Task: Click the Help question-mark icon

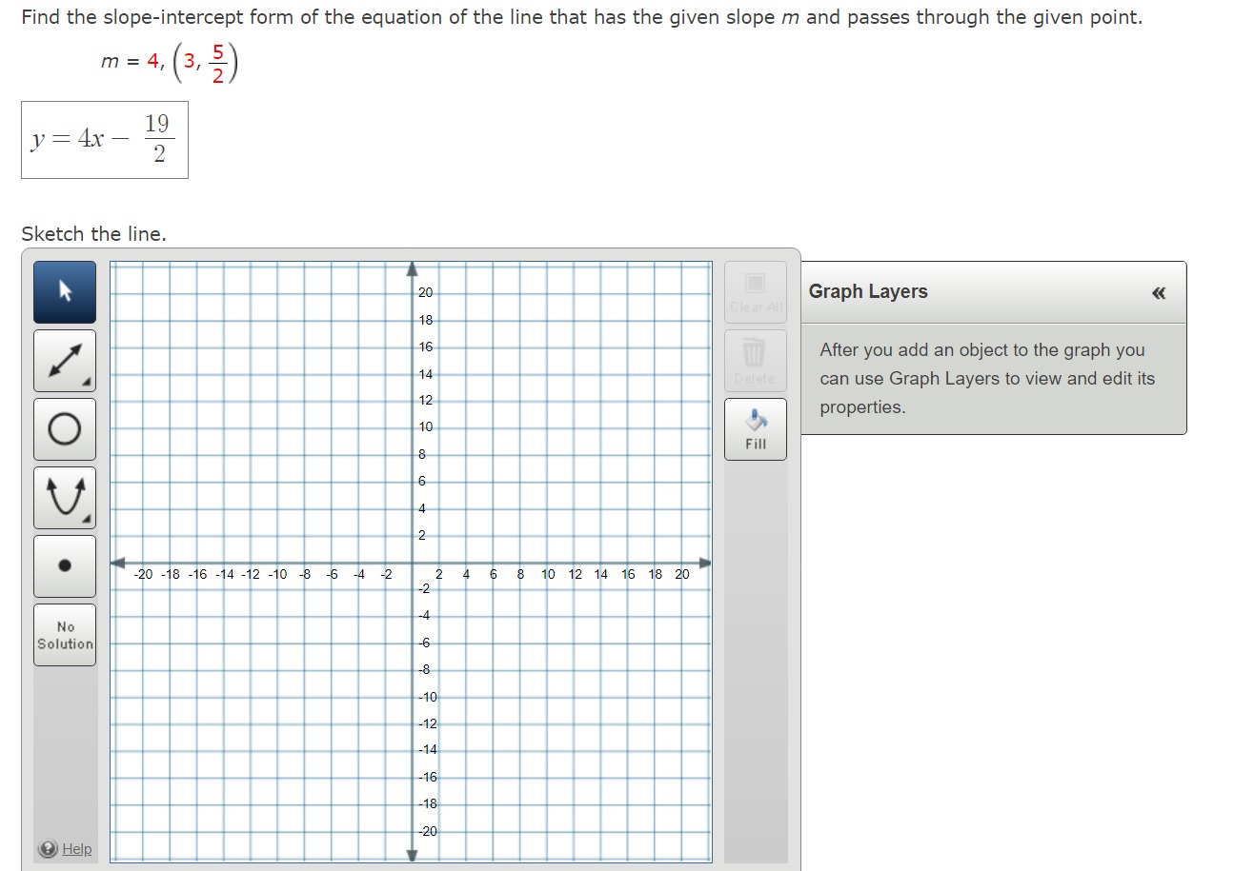Action: 48,848
